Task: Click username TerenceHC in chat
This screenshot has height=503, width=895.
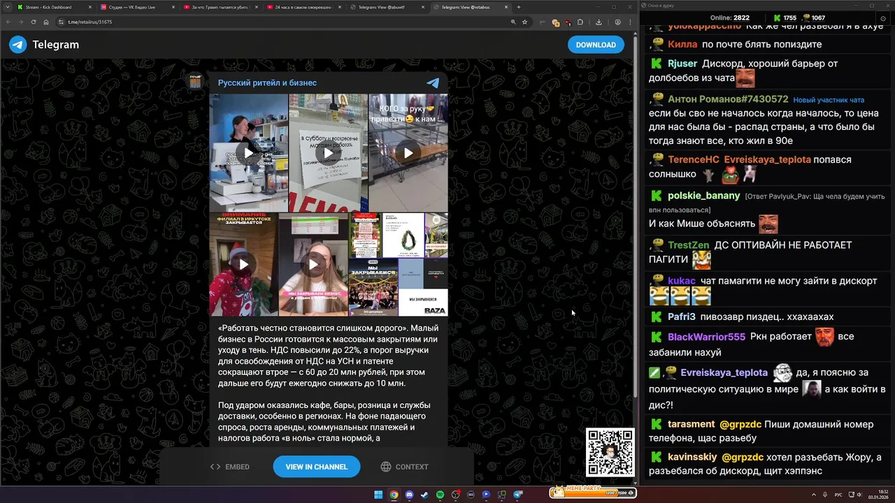Action: pyautogui.click(x=694, y=159)
